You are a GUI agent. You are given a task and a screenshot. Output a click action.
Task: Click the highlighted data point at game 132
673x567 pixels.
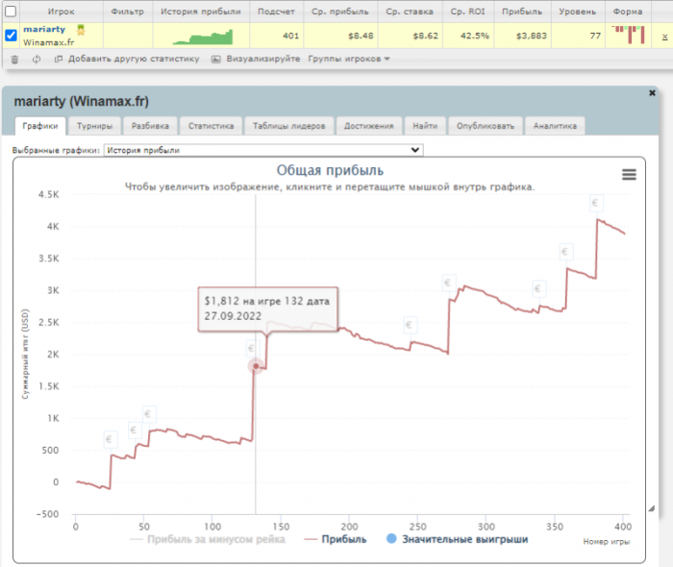(256, 366)
